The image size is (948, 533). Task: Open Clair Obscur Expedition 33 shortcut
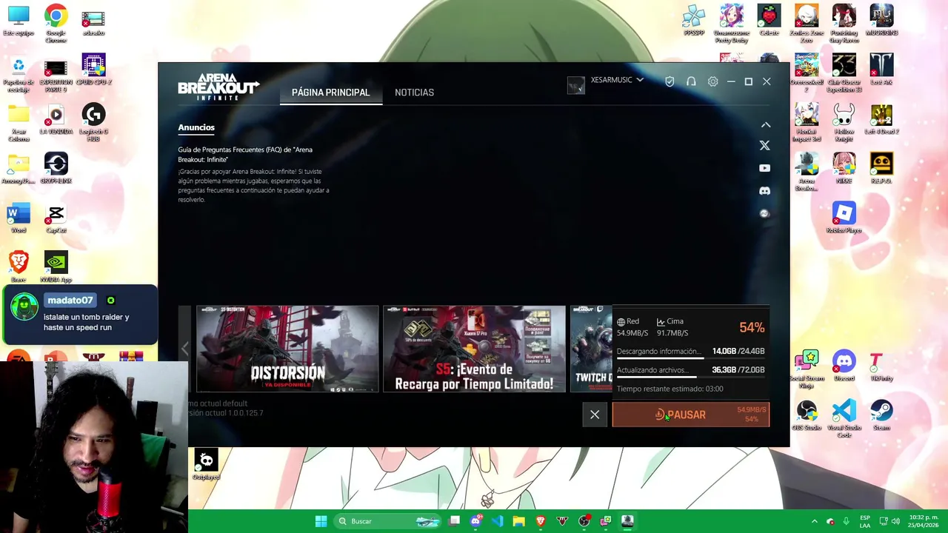(844, 73)
